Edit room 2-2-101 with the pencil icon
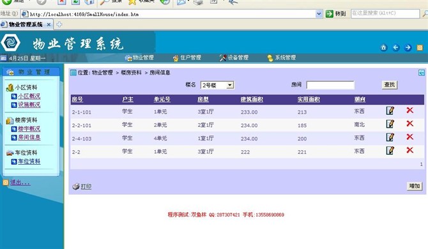The width and height of the screenshot is (428, 249). pyautogui.click(x=390, y=124)
